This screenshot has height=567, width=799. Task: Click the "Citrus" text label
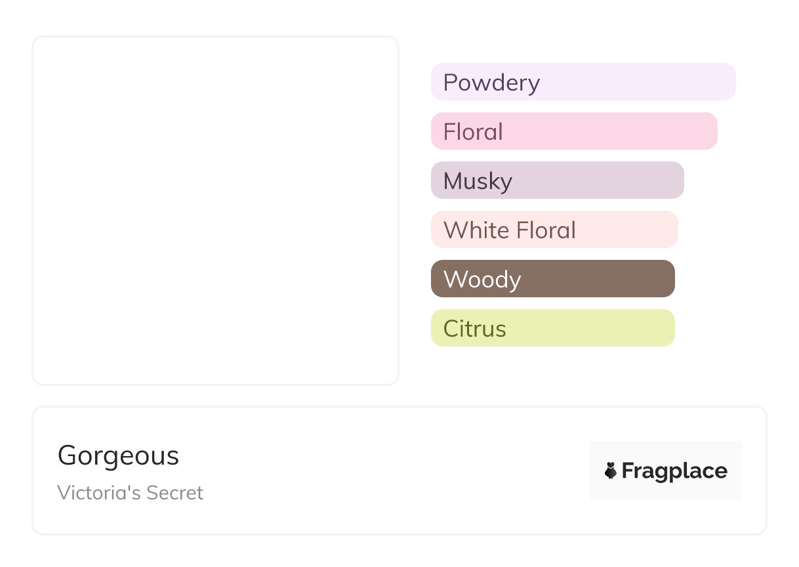pyautogui.click(x=475, y=329)
